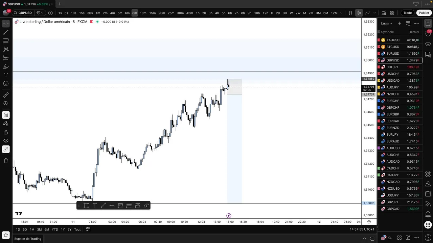Activate the zoom in tool
433x243 pixels.
click(x=6, y=104)
